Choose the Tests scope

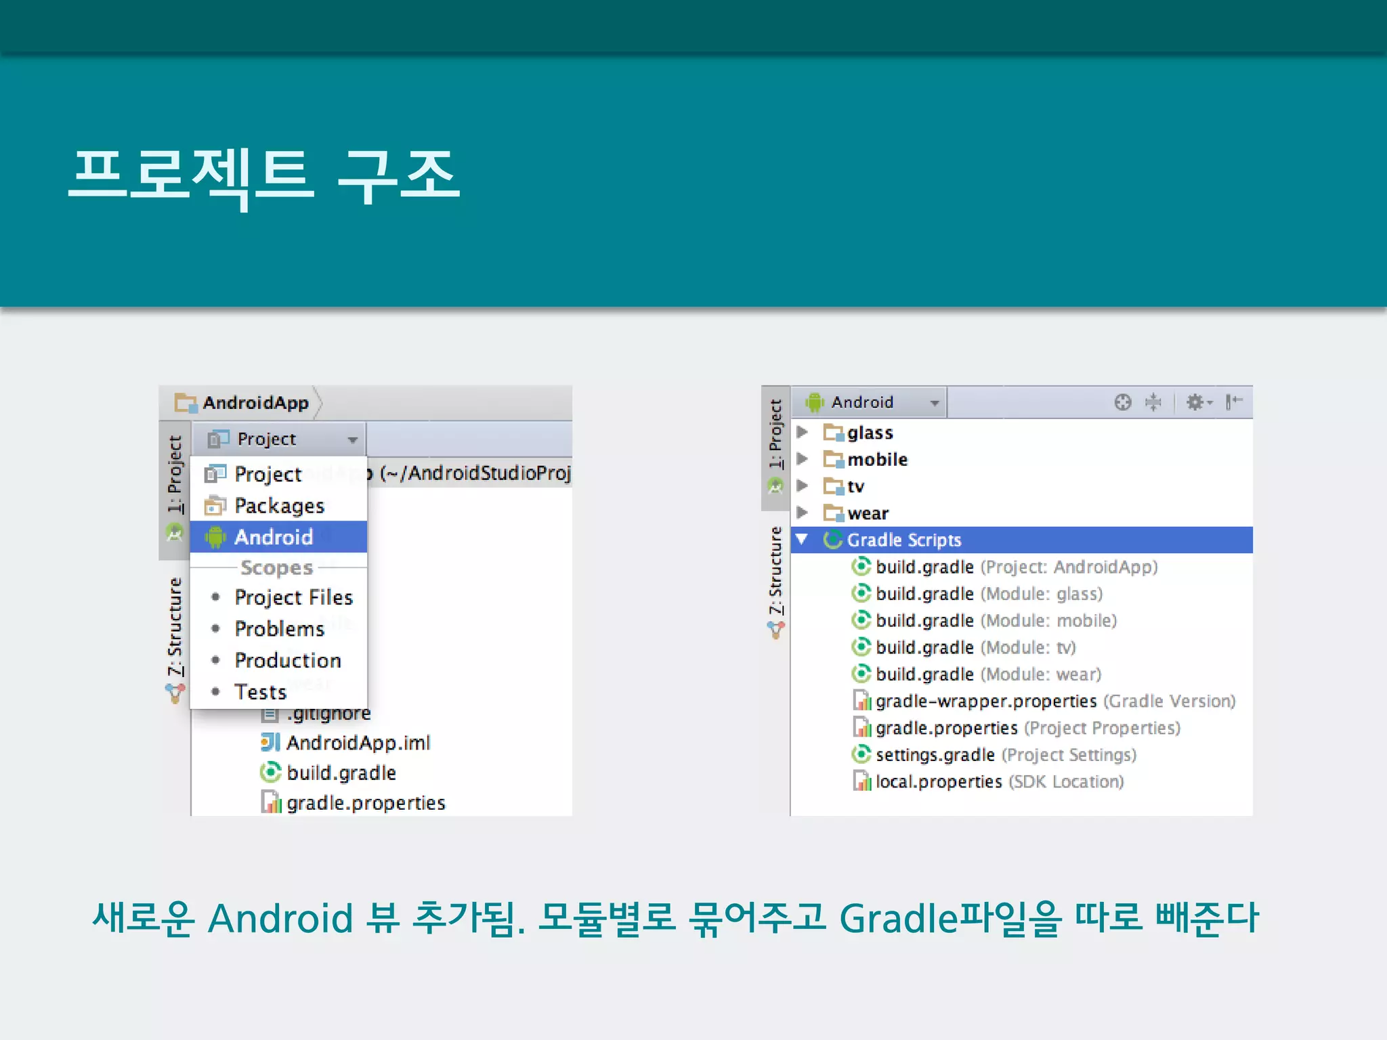coord(278,692)
